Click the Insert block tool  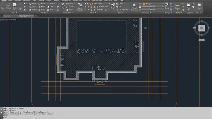pos(113,6)
